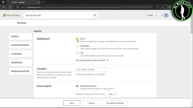Click 'Select the voice you'd like to hear' text
The width and height of the screenshot is (193, 108).
(90, 94)
